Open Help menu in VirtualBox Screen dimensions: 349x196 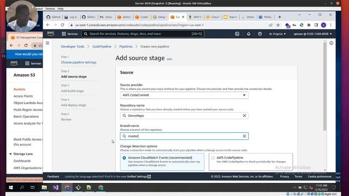coord(61,9)
